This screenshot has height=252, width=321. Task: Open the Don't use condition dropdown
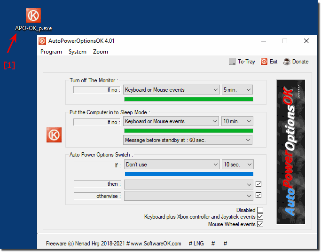click(172, 165)
